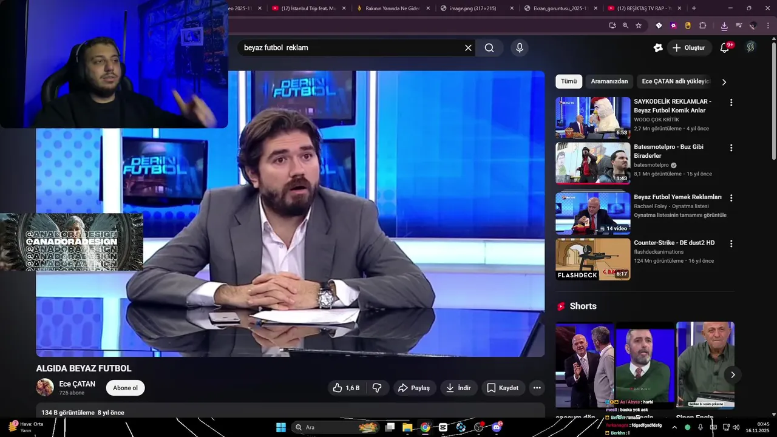Open YouTube notifications bell

coord(724,48)
